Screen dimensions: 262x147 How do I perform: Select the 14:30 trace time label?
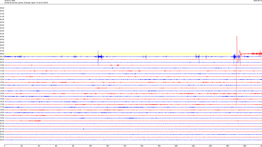tap(2, 91)
